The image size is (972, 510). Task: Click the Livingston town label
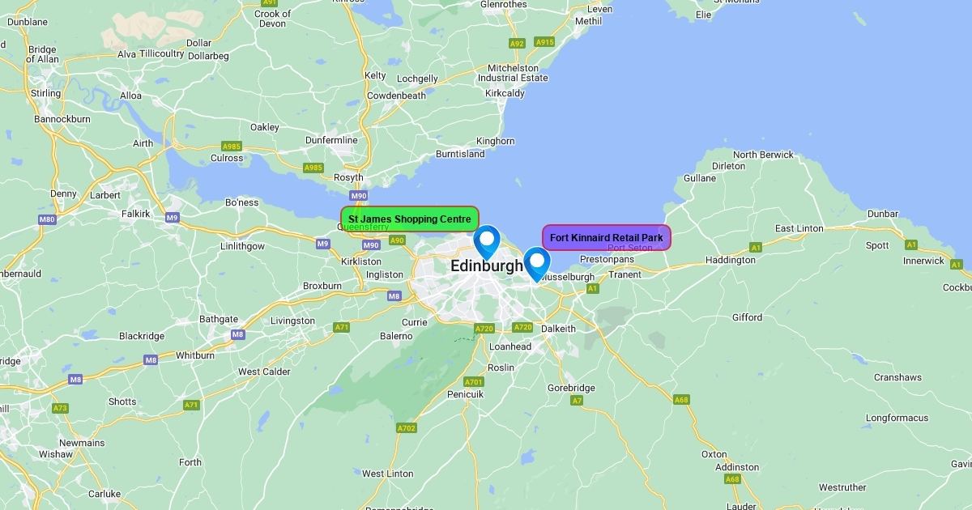tap(292, 321)
